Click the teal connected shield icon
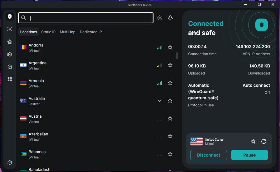This screenshot has height=172, width=280. pyautogui.click(x=261, y=25)
